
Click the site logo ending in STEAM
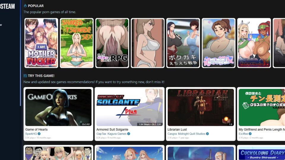[x=7, y=7]
